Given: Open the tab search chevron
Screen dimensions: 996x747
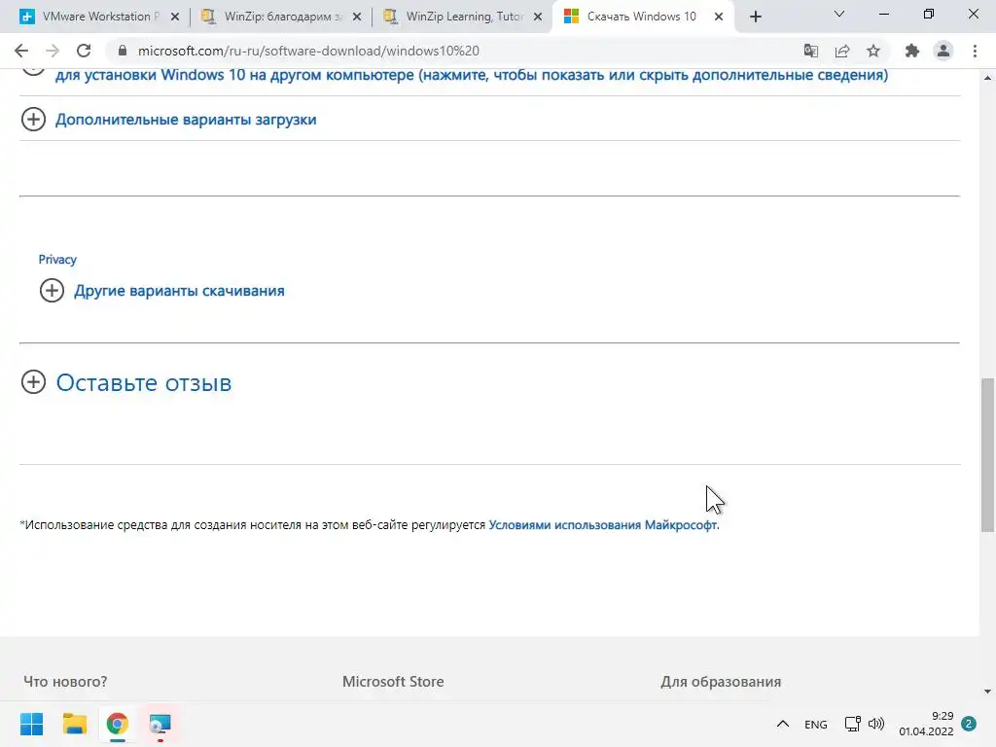Looking at the screenshot, I should (x=839, y=14).
